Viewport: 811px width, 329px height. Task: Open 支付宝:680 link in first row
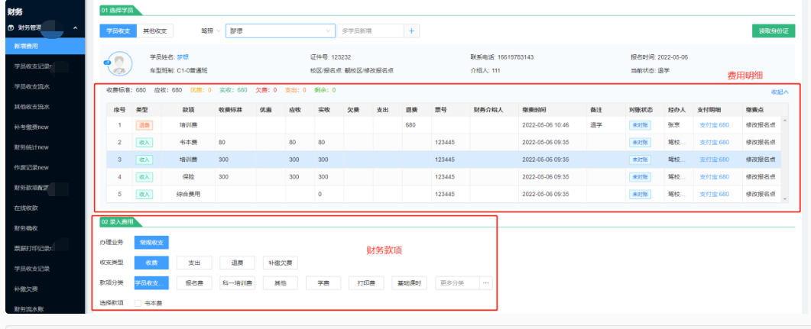pyautogui.click(x=714, y=124)
